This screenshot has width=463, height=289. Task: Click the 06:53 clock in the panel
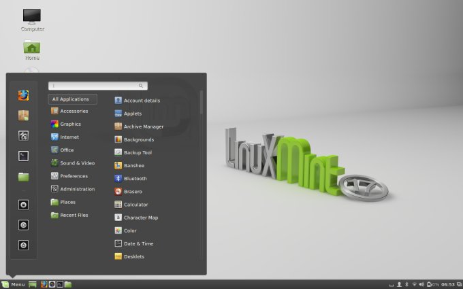(x=448, y=284)
